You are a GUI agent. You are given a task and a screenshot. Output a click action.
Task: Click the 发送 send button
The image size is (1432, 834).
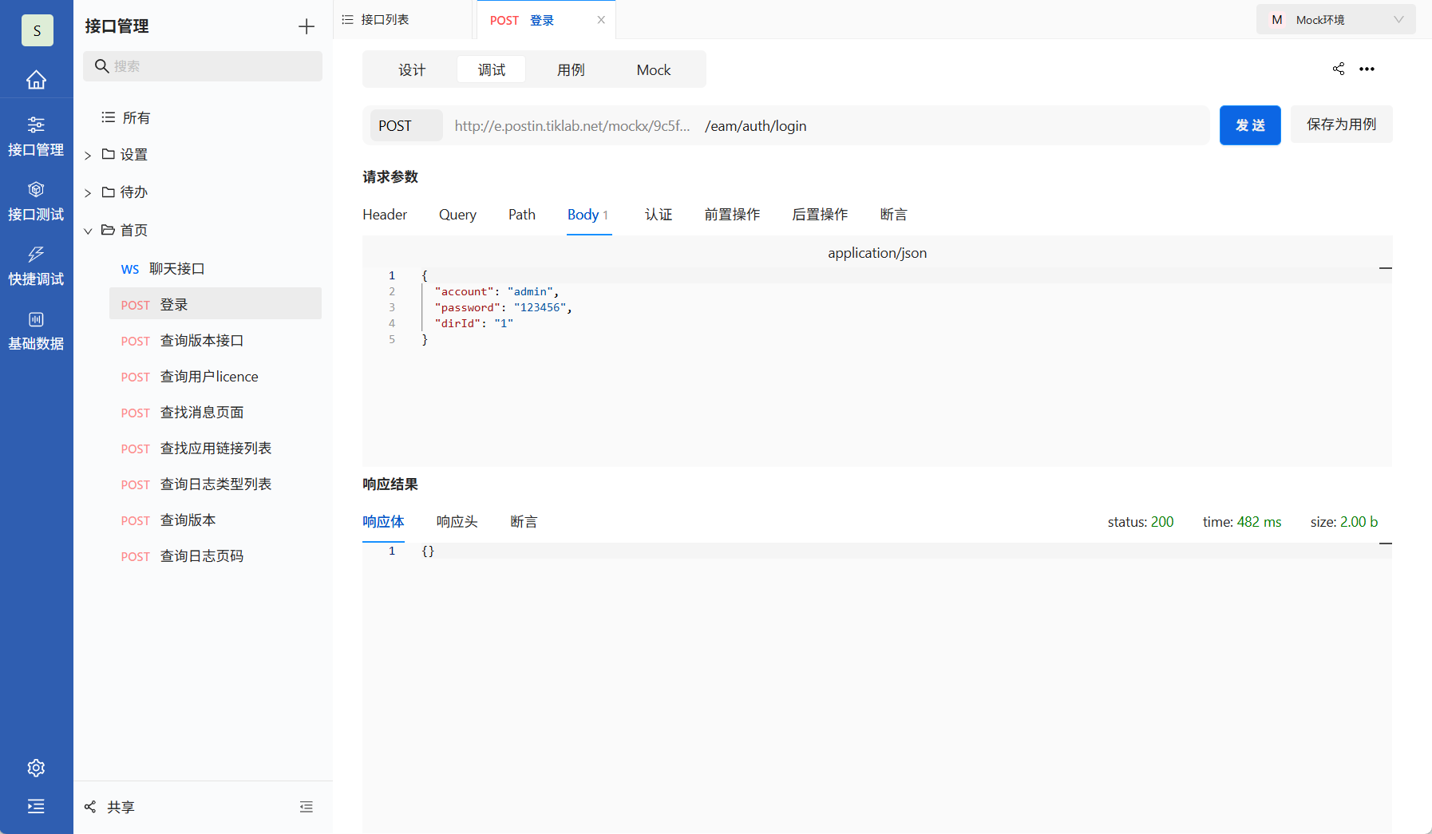[1250, 125]
